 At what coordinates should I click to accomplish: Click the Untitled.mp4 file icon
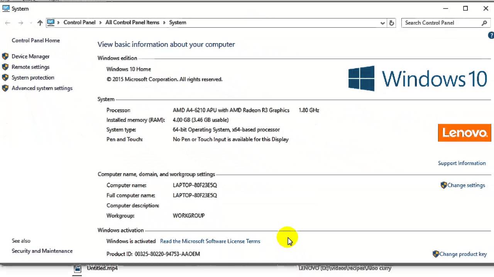78,269
